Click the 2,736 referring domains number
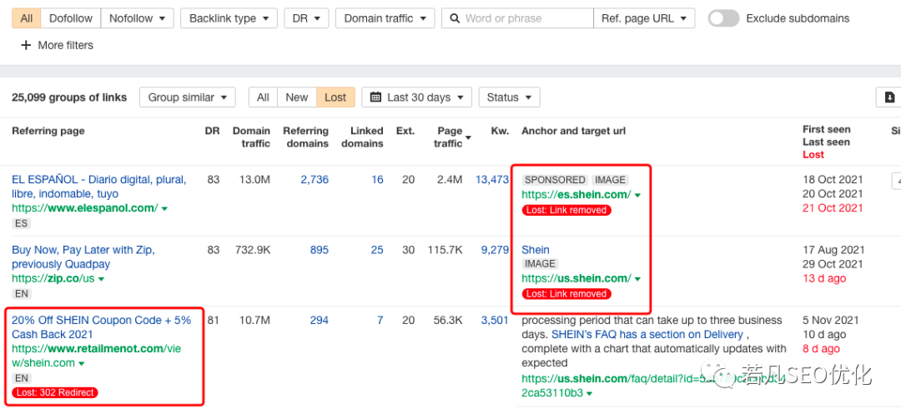Viewport: 901px width, 414px height. coord(315,180)
